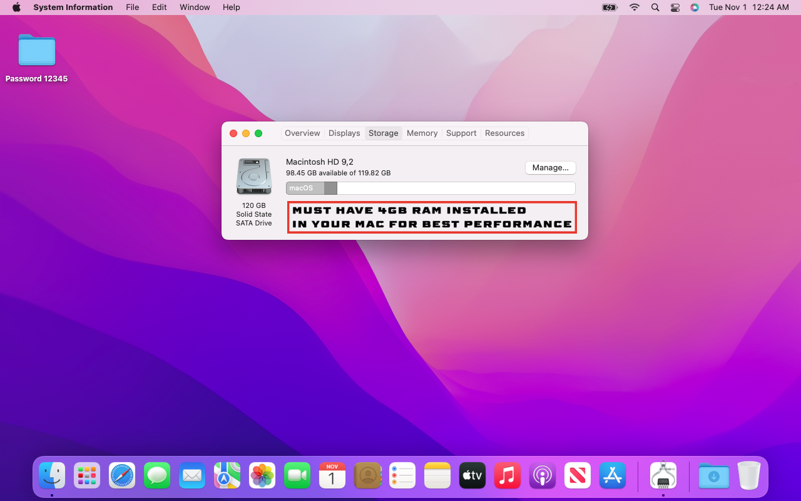
Task: Open the System Information menu
Action: (x=73, y=8)
